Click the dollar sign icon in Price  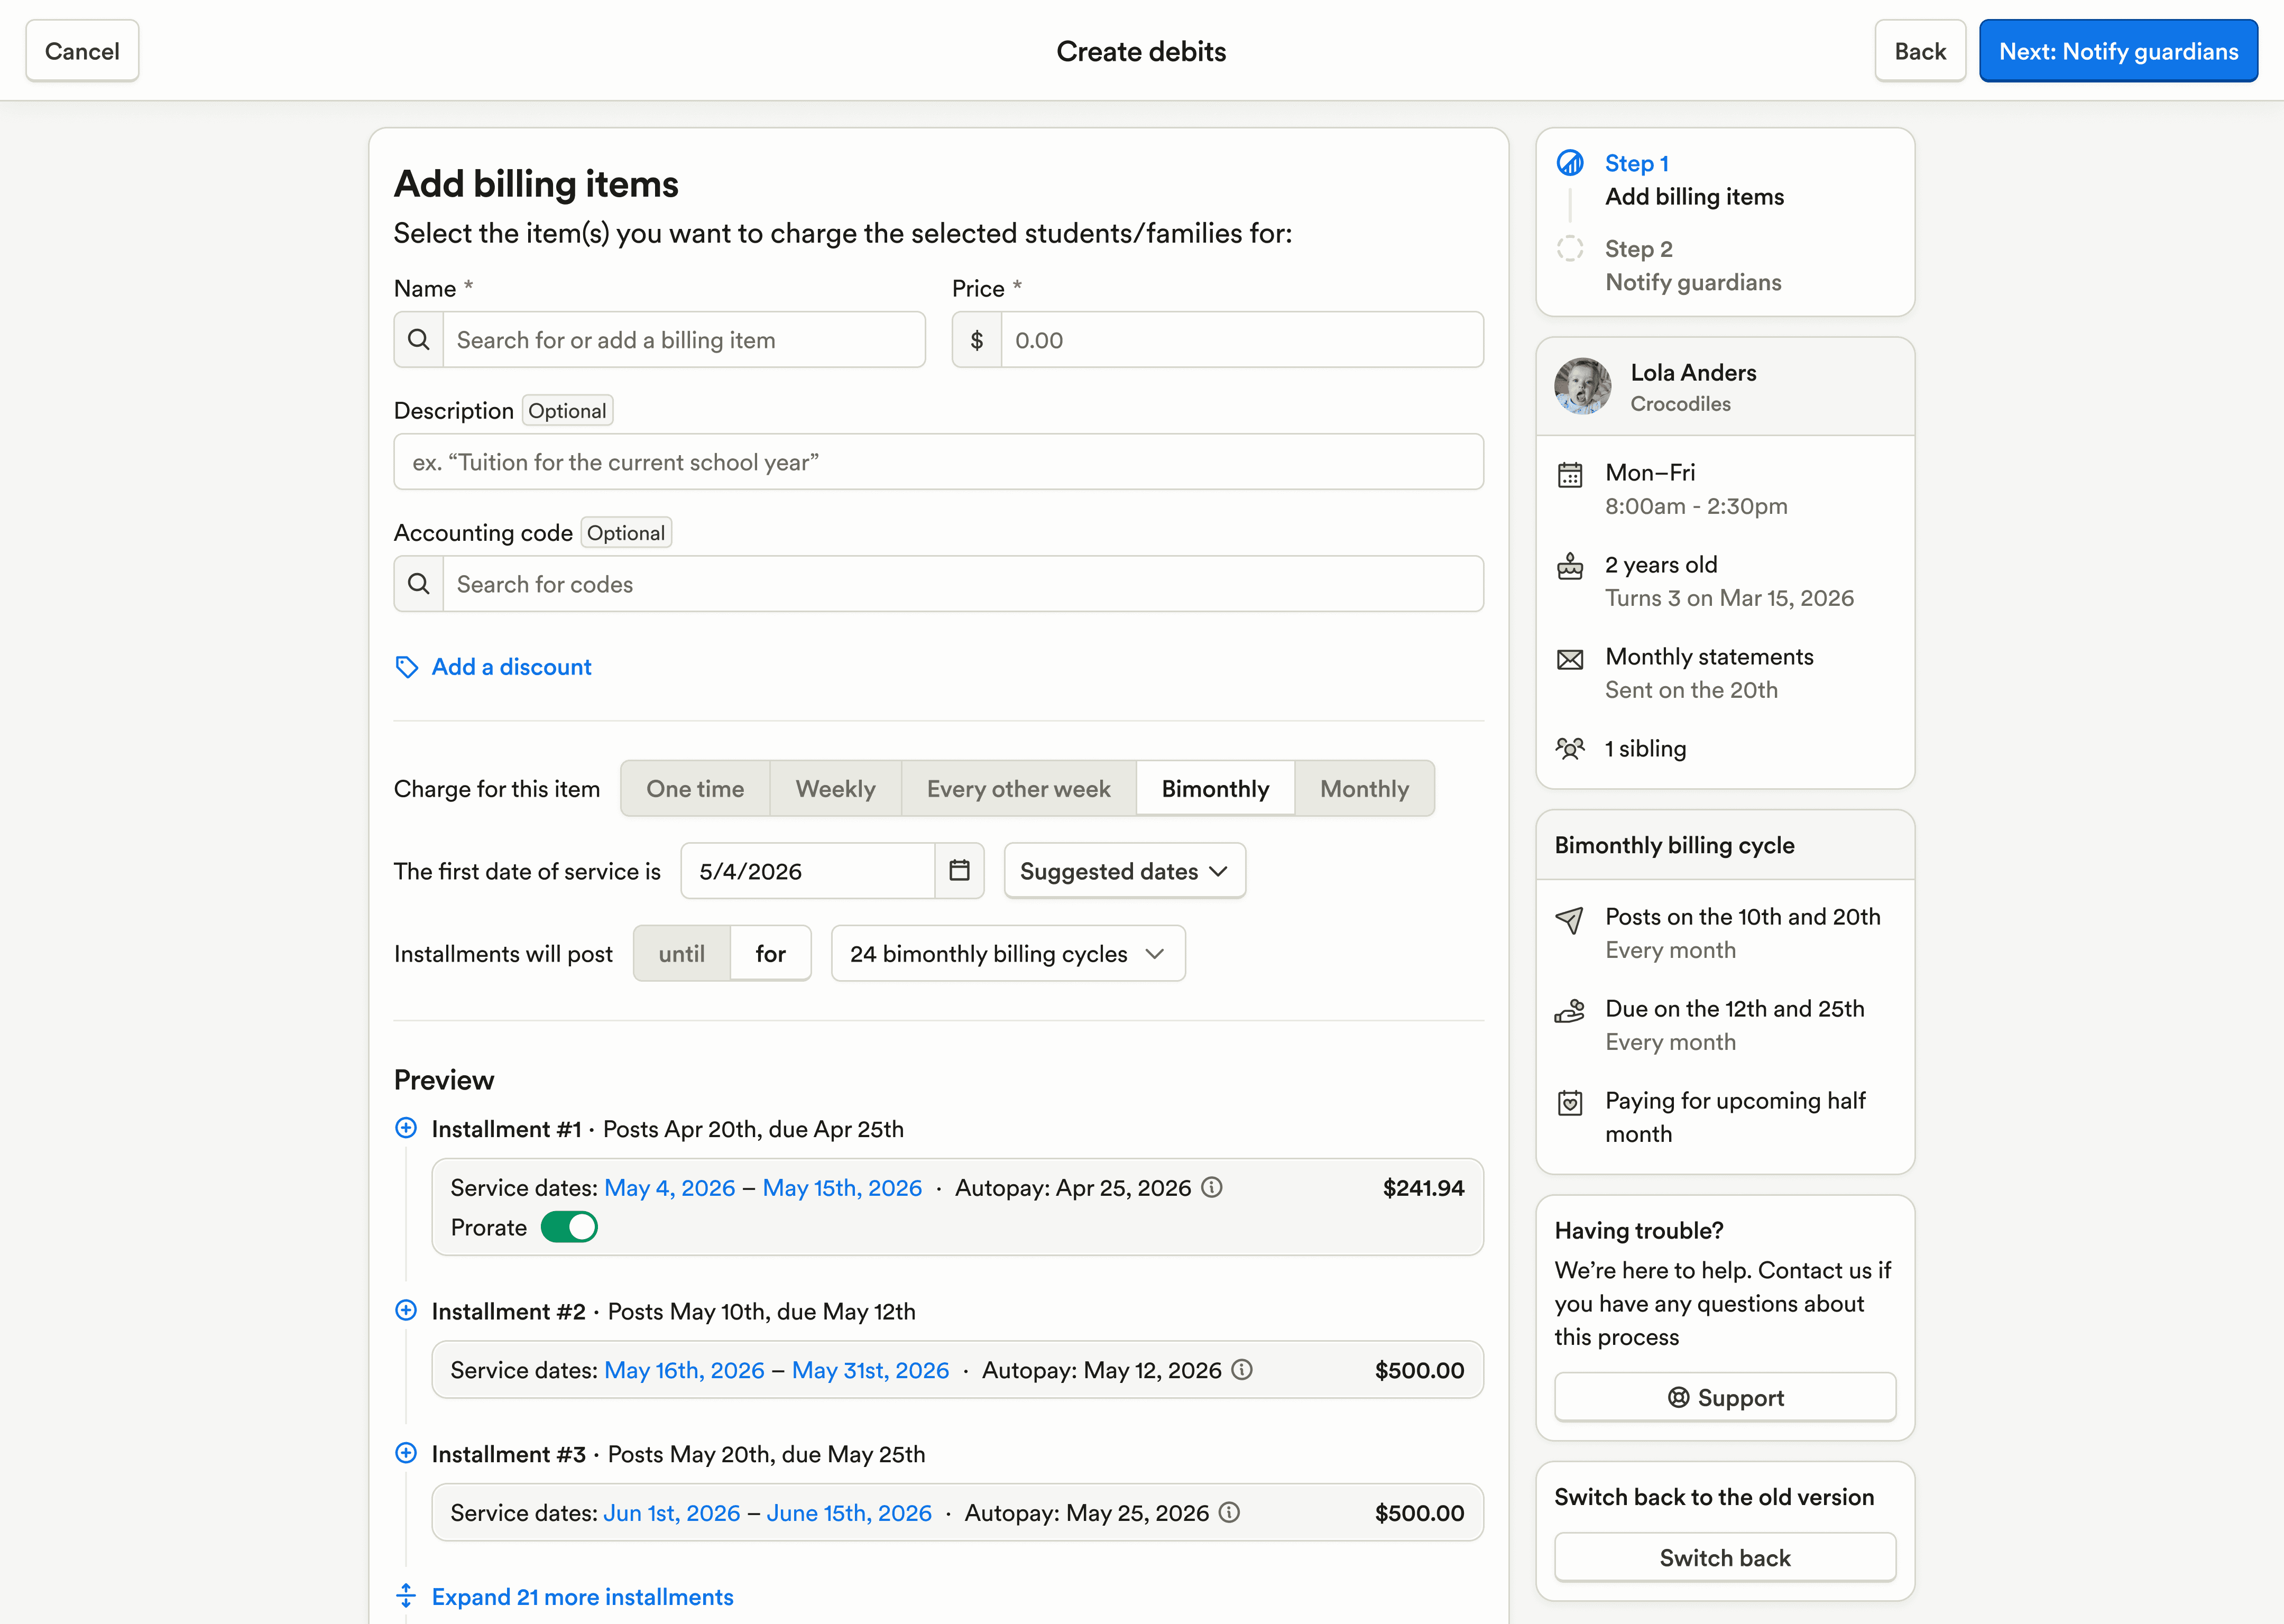(977, 340)
